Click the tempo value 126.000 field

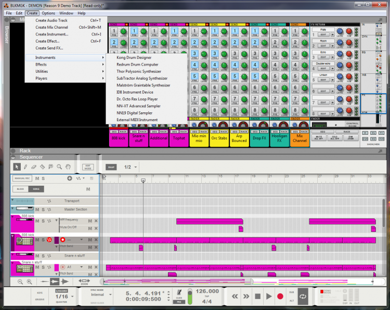click(x=207, y=291)
